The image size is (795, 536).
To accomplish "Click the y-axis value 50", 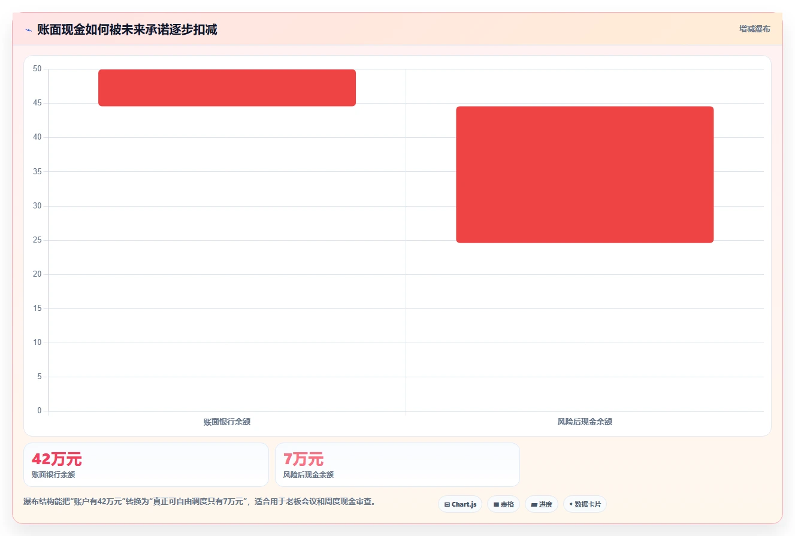I will pyautogui.click(x=37, y=69).
